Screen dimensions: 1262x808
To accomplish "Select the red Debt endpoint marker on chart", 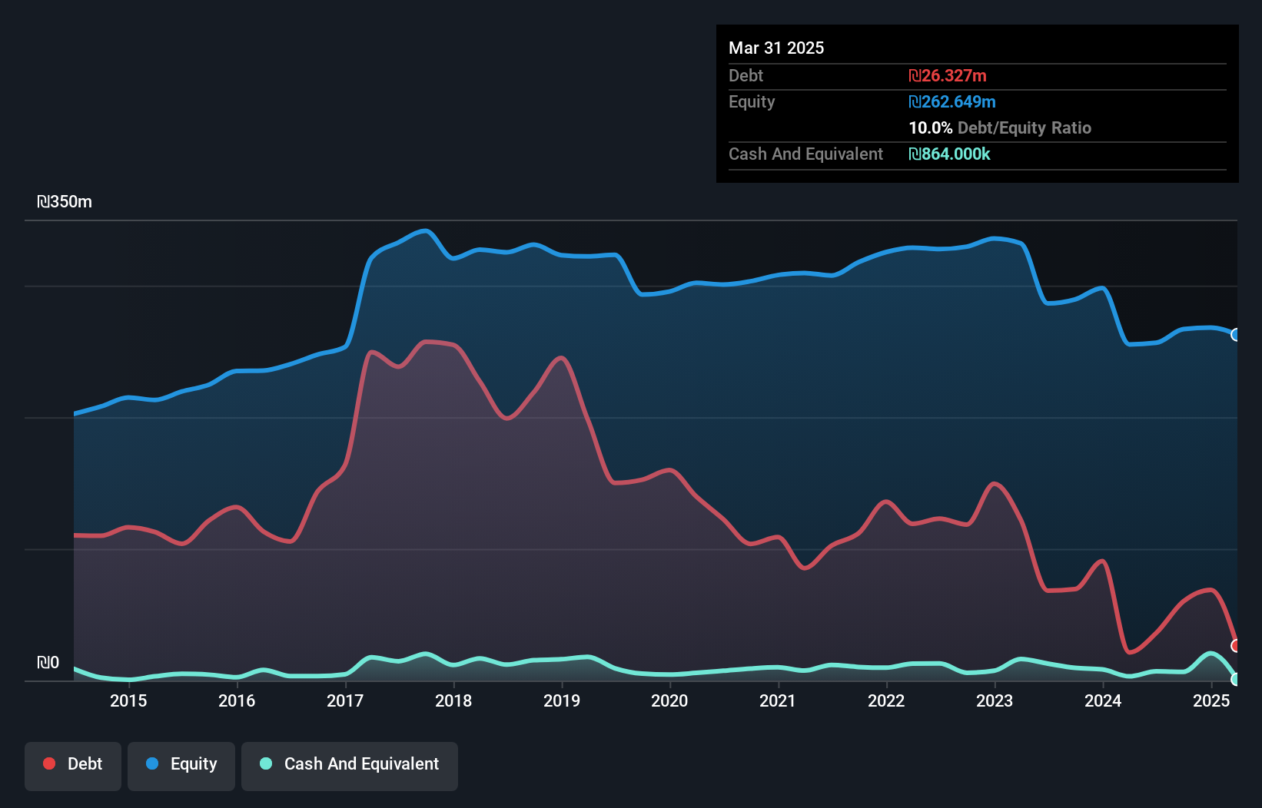I will (x=1236, y=646).
